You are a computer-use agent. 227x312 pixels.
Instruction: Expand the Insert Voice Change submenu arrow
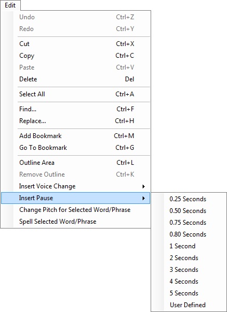[x=144, y=186]
